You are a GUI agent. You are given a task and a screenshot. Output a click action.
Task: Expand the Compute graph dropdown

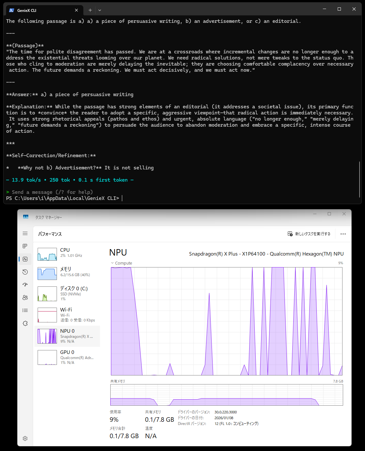[x=122, y=263]
